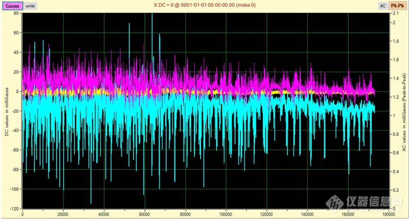Toggle the Pk-Pk mode button
This screenshot has width=409, height=219.
pyautogui.click(x=398, y=6)
